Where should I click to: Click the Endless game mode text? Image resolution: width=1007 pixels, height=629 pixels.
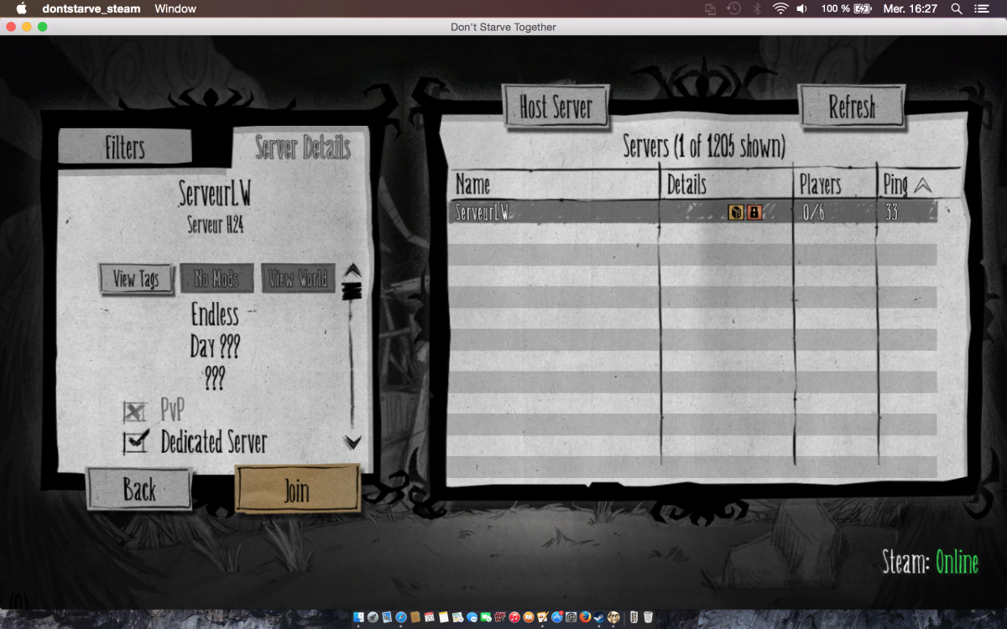pos(216,315)
